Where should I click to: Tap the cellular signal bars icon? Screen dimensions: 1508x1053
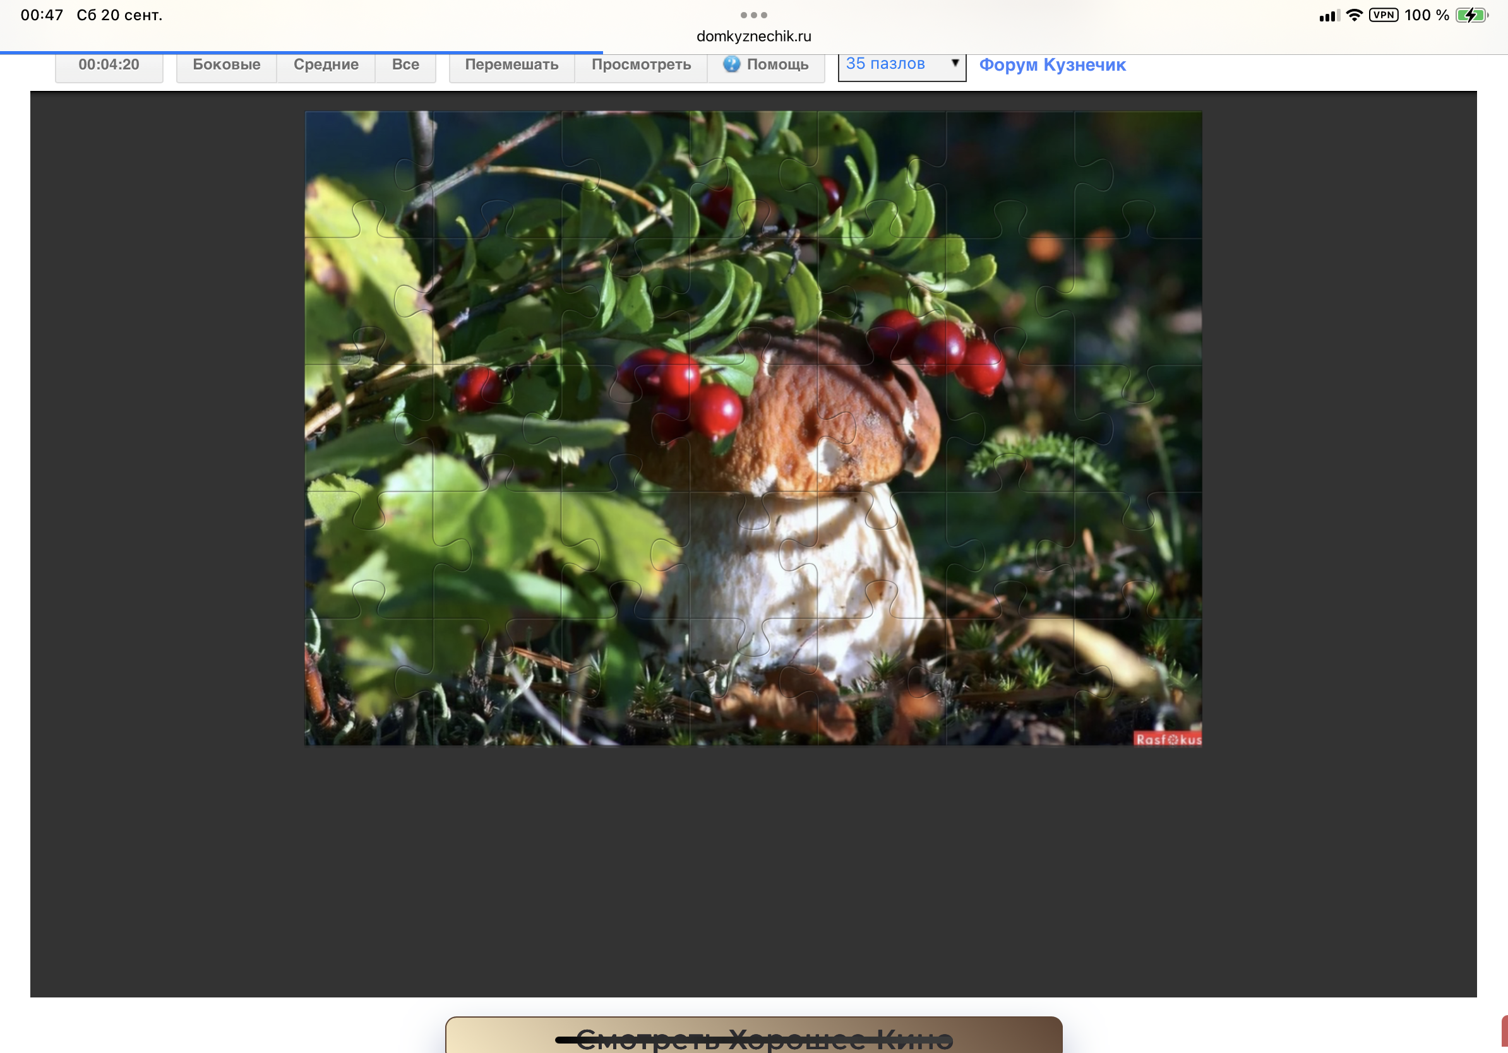coord(1329,16)
